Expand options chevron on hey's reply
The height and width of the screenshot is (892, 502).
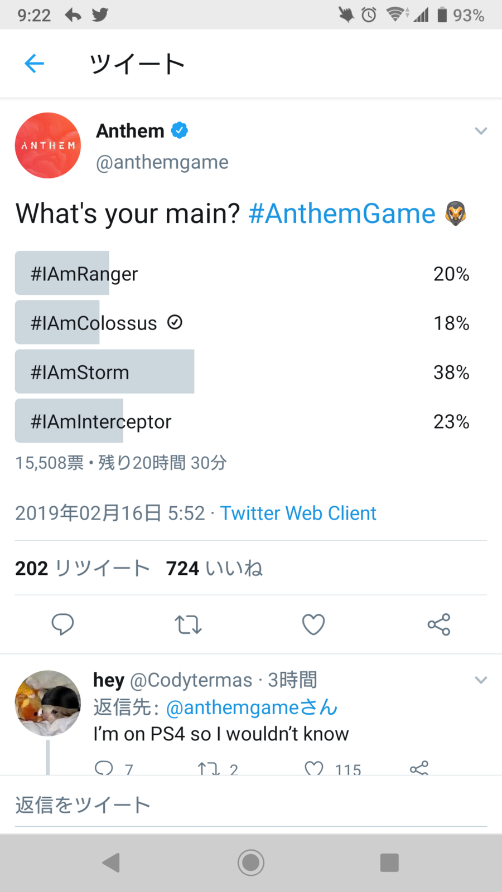pos(481,680)
